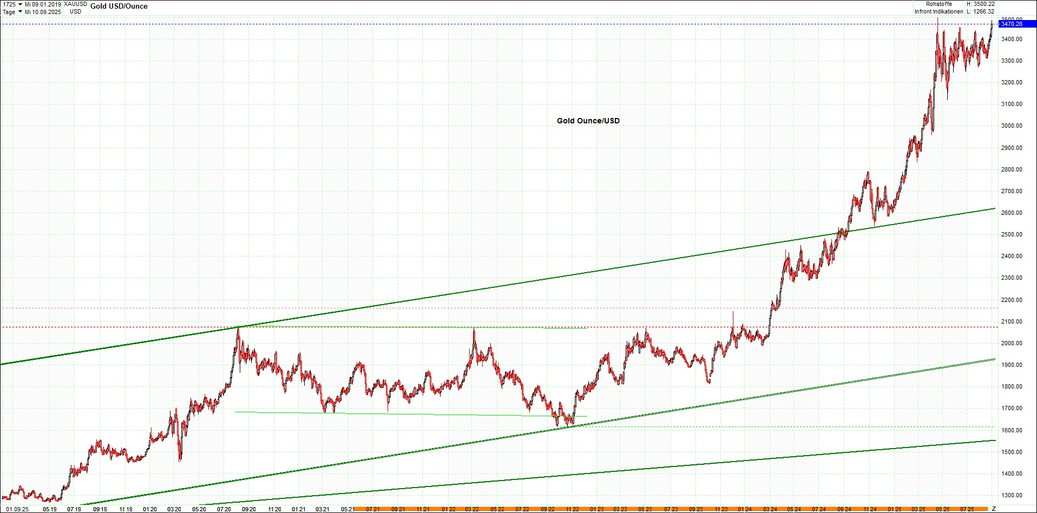Image resolution: width=1037 pixels, height=513 pixels.
Task: Click the 01.09.25 label on time axis
Action: (17, 509)
